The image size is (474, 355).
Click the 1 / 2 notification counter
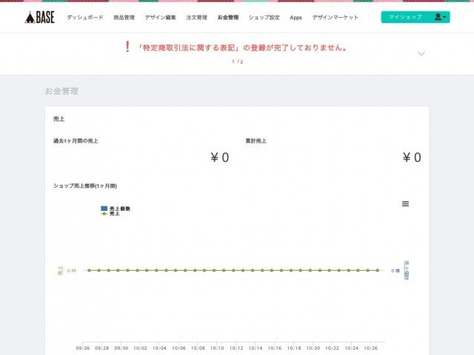click(x=238, y=61)
